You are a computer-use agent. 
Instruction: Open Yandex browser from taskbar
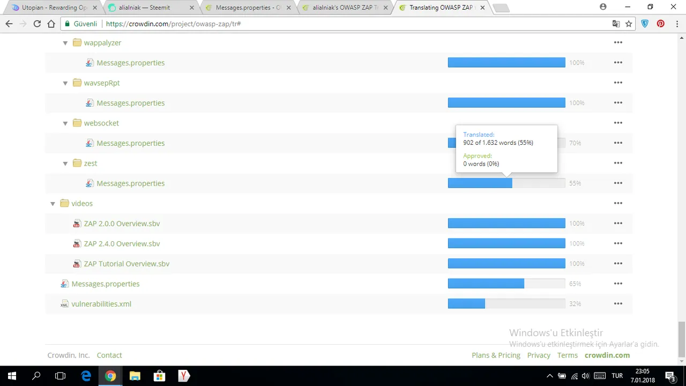[184, 376]
